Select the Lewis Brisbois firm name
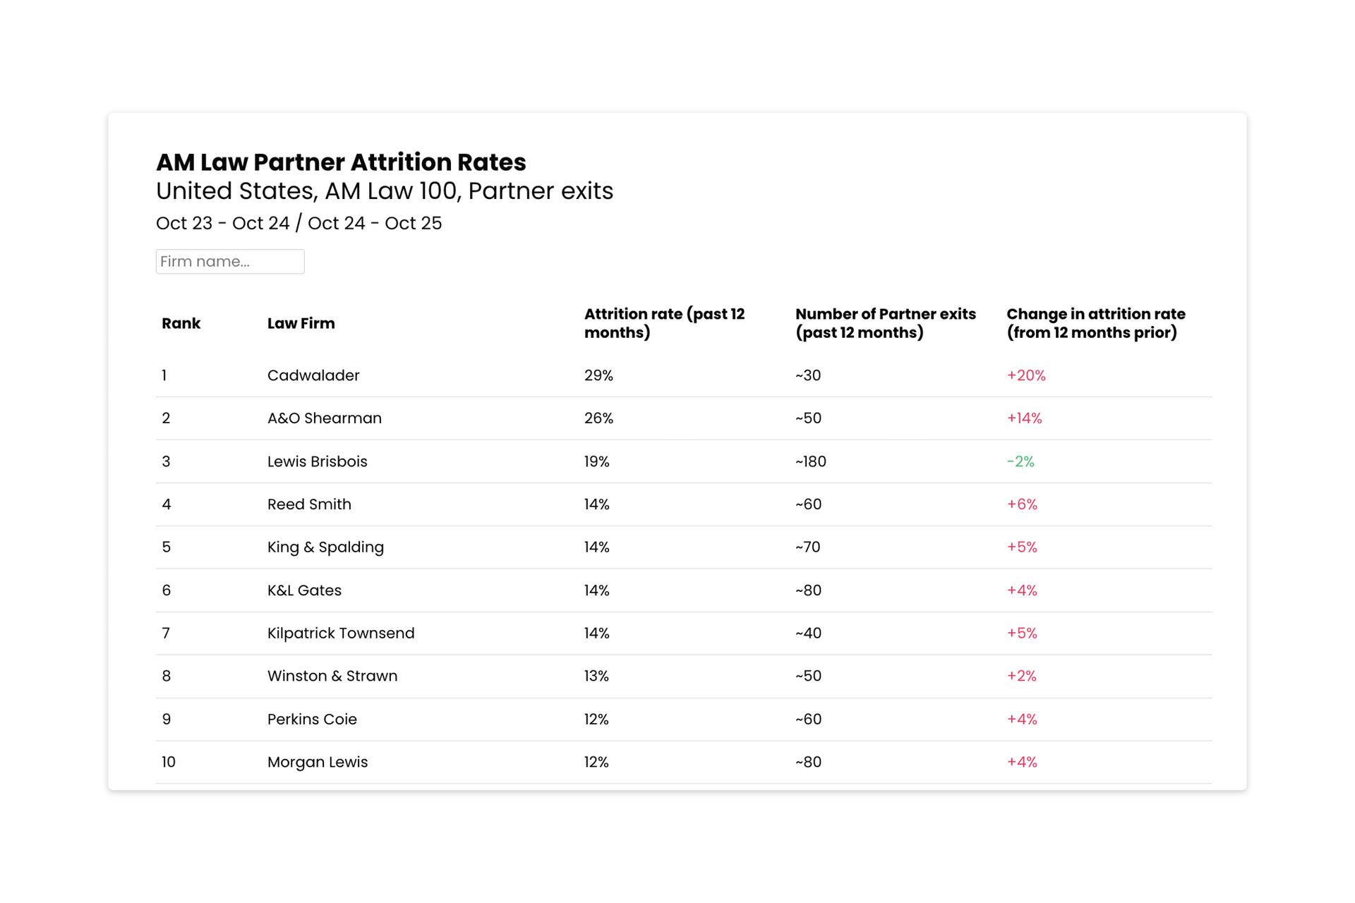 pos(317,461)
